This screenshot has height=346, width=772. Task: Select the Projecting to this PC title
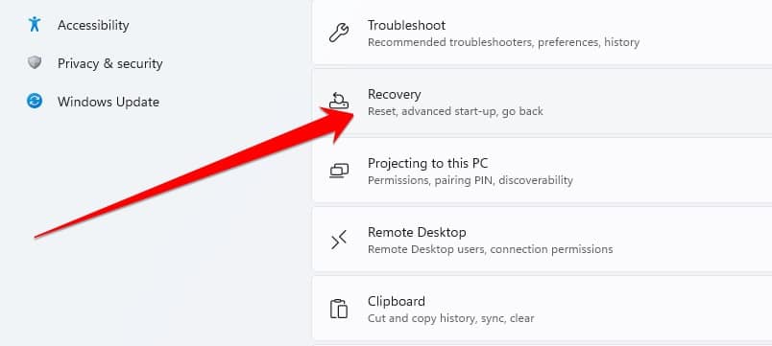(427, 163)
